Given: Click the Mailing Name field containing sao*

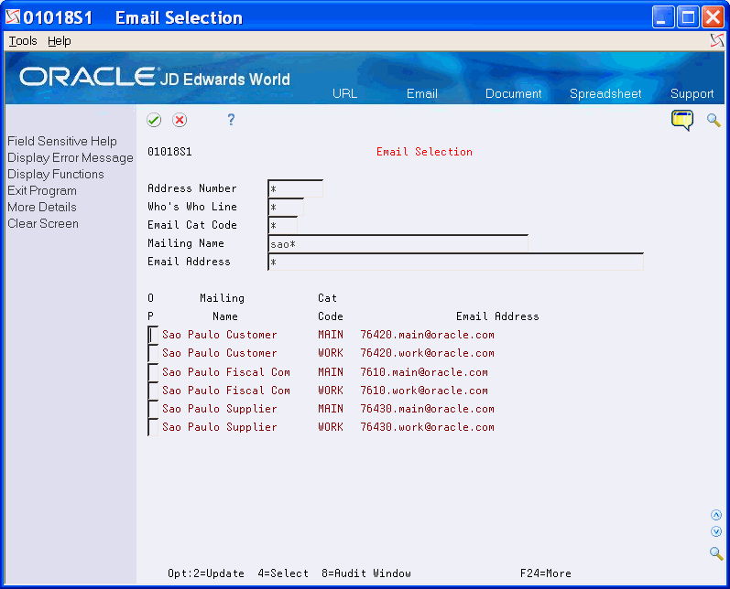Looking at the screenshot, I should tap(398, 243).
